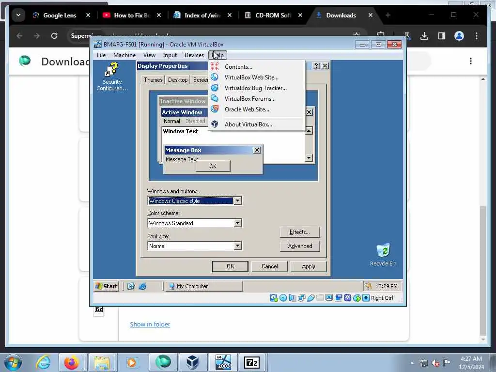Click the browser profile avatar icon

[x=459, y=36]
